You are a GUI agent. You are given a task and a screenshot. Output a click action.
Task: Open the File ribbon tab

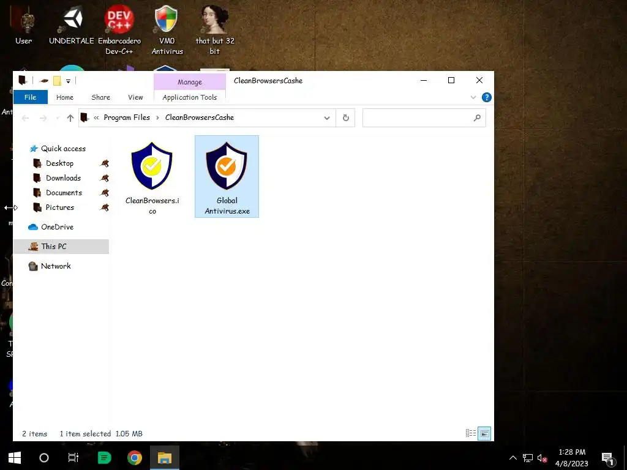31,97
